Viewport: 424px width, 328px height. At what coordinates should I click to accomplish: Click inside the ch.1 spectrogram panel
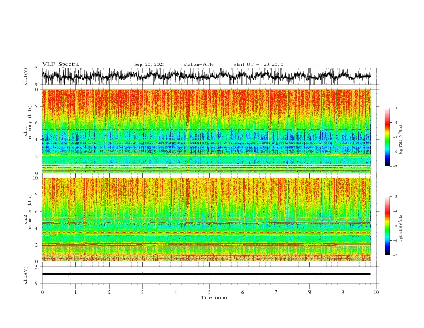206,131
